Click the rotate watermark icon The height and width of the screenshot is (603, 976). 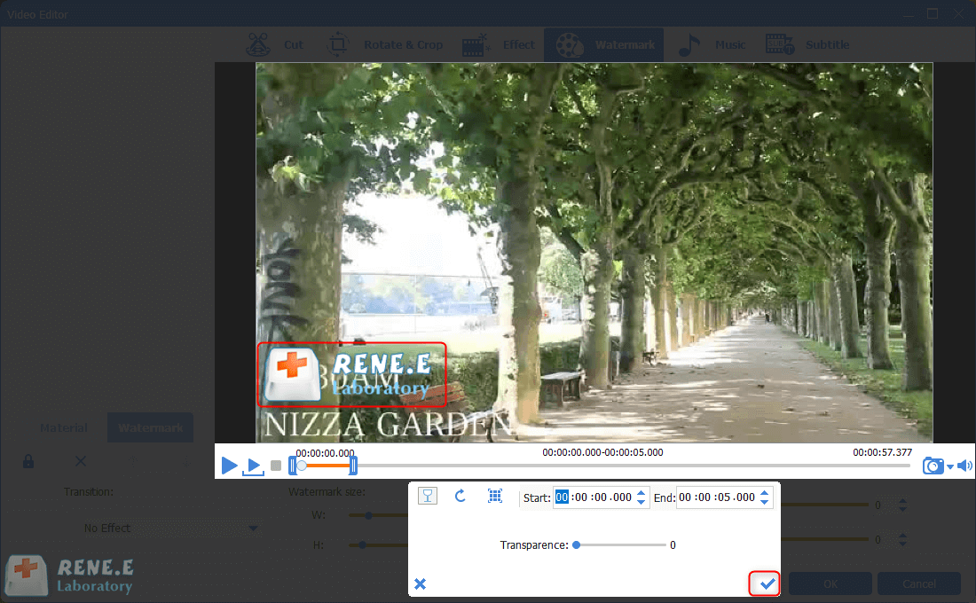coord(460,497)
